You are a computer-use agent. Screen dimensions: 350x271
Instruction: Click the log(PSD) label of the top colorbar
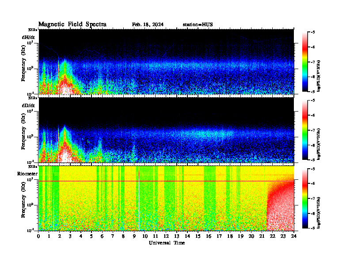pyautogui.click(x=319, y=76)
